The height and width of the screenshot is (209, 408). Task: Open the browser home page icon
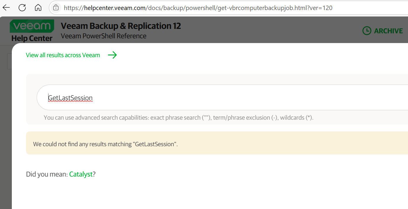(x=38, y=8)
